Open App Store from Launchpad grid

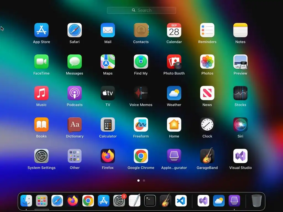click(x=41, y=30)
